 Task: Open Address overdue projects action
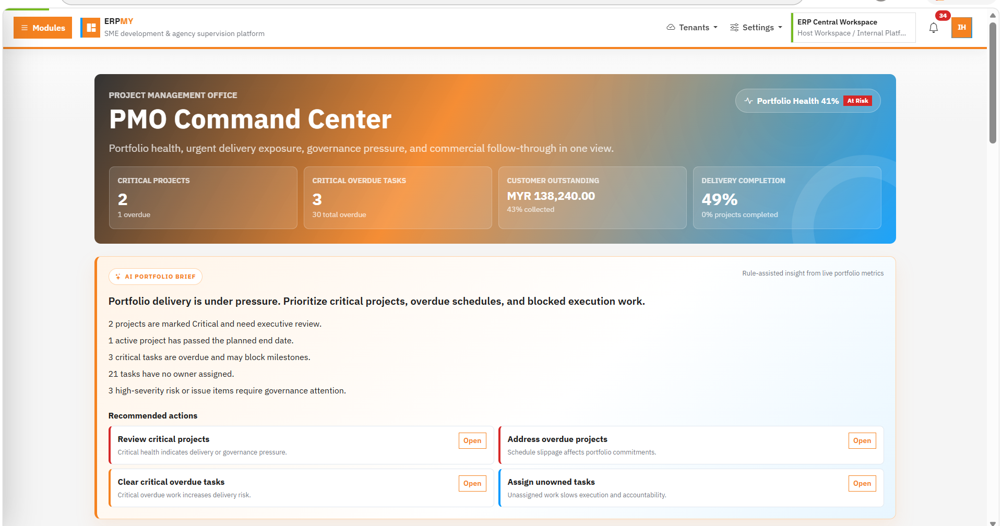point(862,440)
